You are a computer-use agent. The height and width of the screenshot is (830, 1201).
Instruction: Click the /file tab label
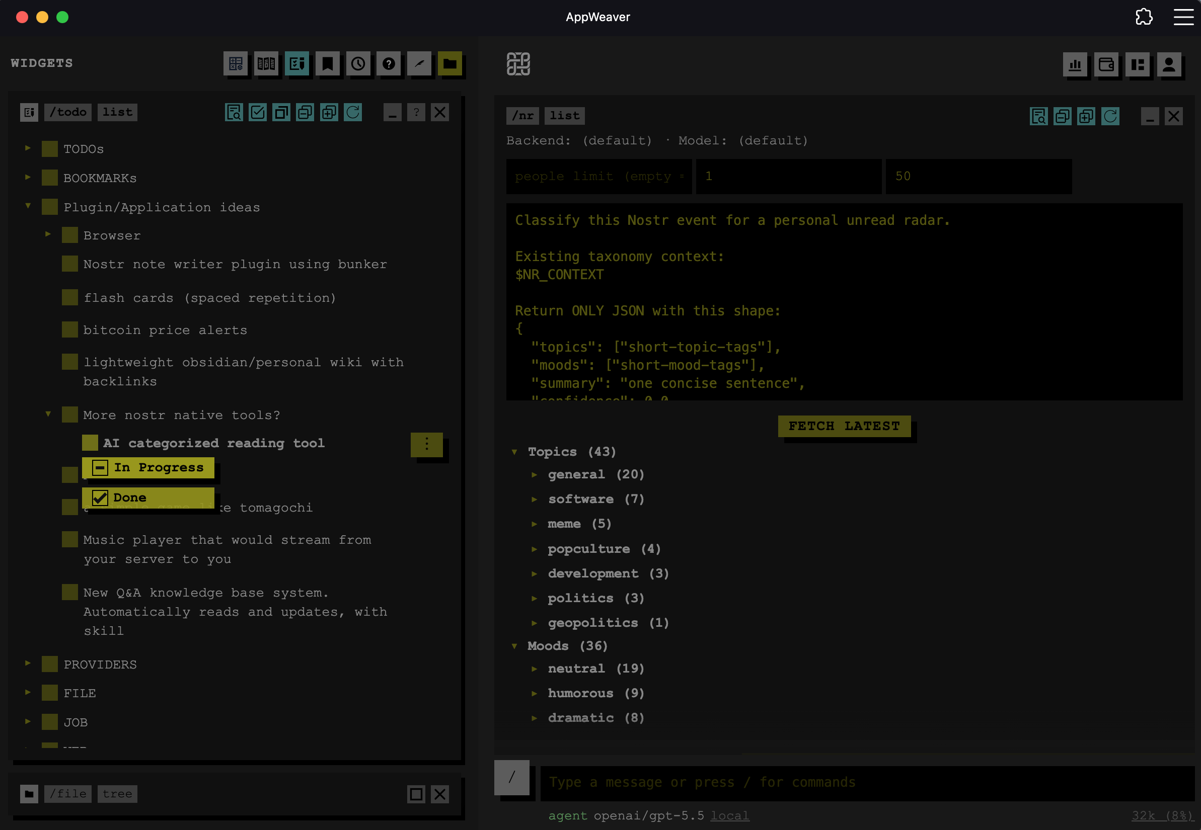(x=68, y=794)
